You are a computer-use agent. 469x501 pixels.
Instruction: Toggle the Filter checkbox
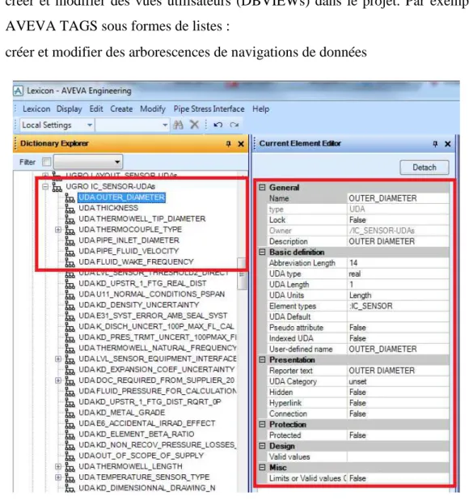47,162
